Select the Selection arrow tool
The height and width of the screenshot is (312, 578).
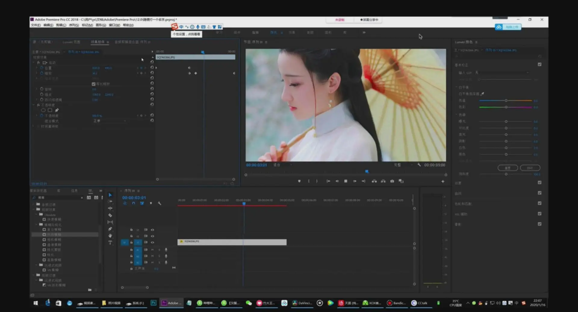110,195
